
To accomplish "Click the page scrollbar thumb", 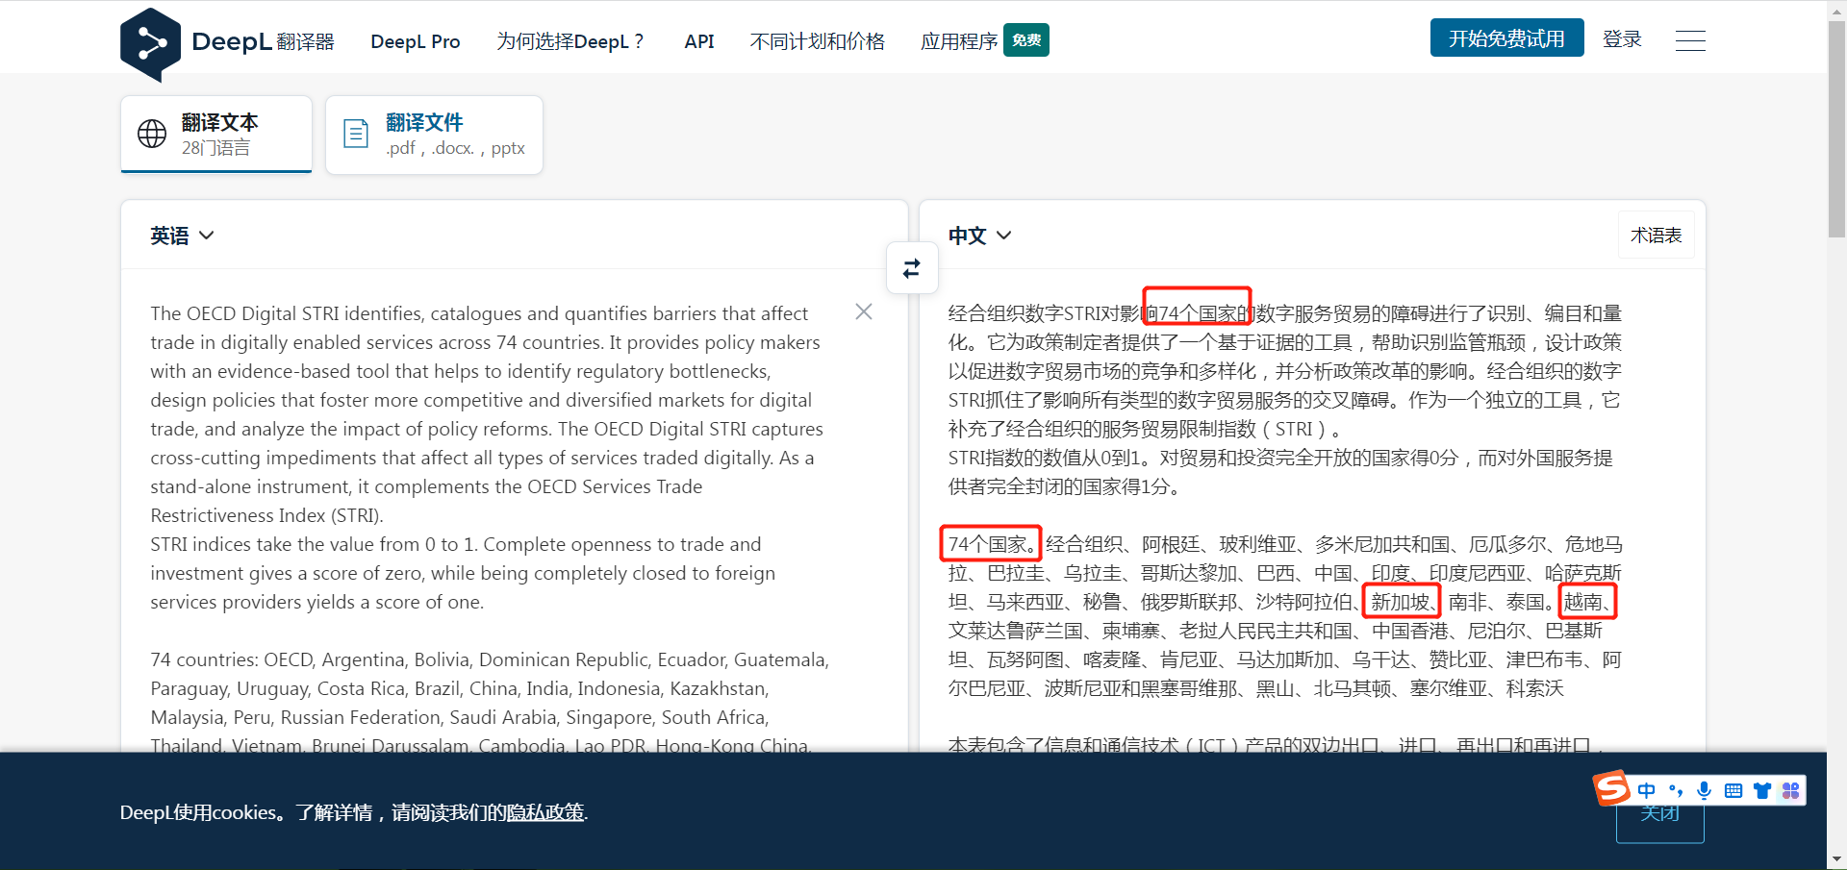I will (1836, 127).
